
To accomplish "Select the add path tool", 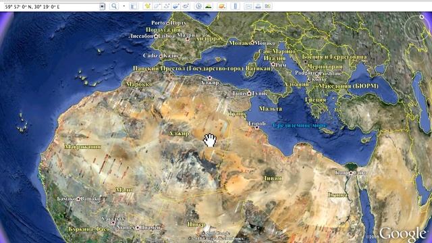I will 167,6.
